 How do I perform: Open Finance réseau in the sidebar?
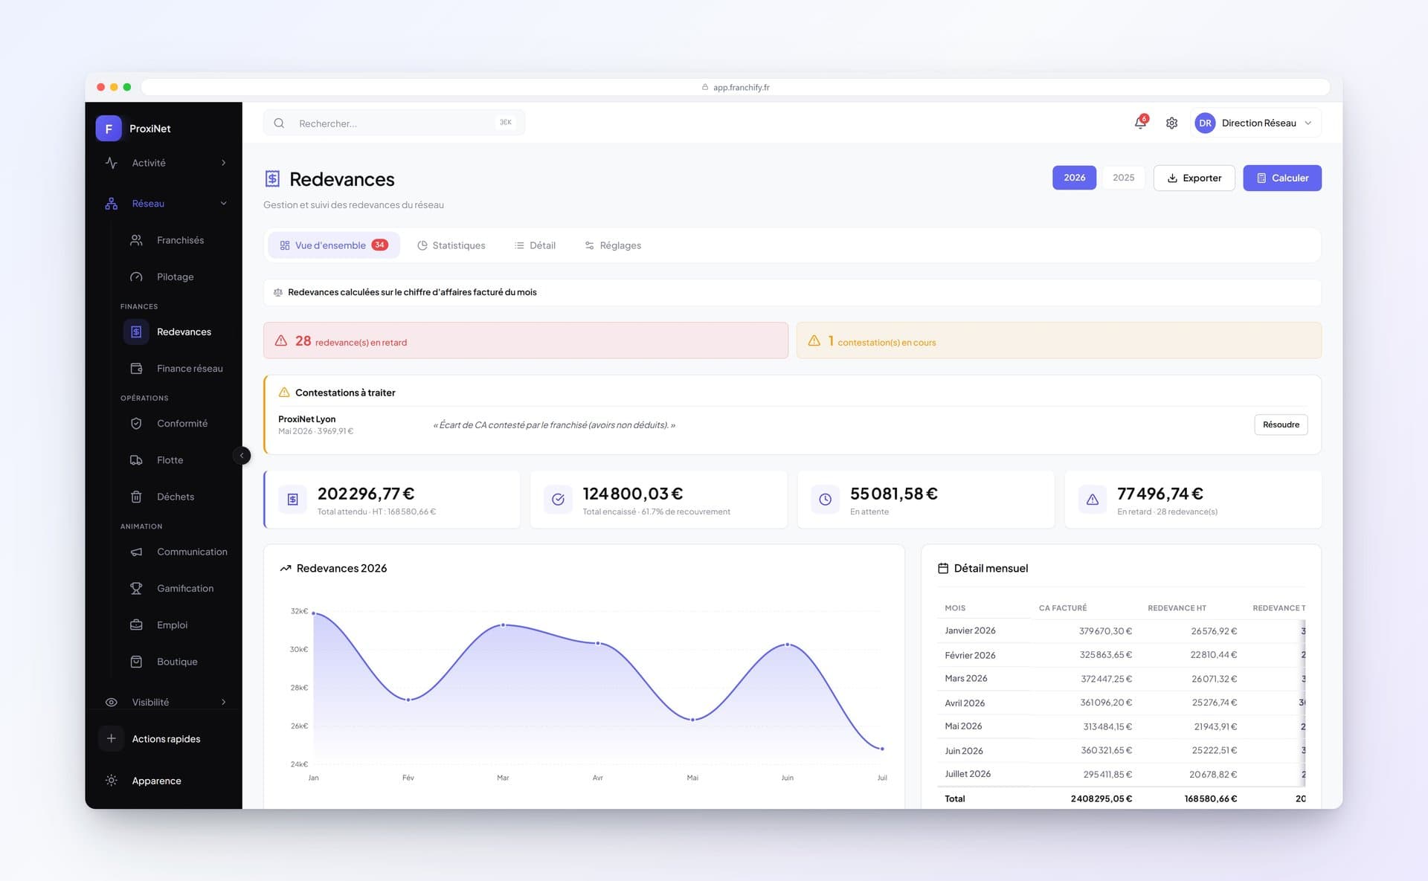click(x=190, y=368)
